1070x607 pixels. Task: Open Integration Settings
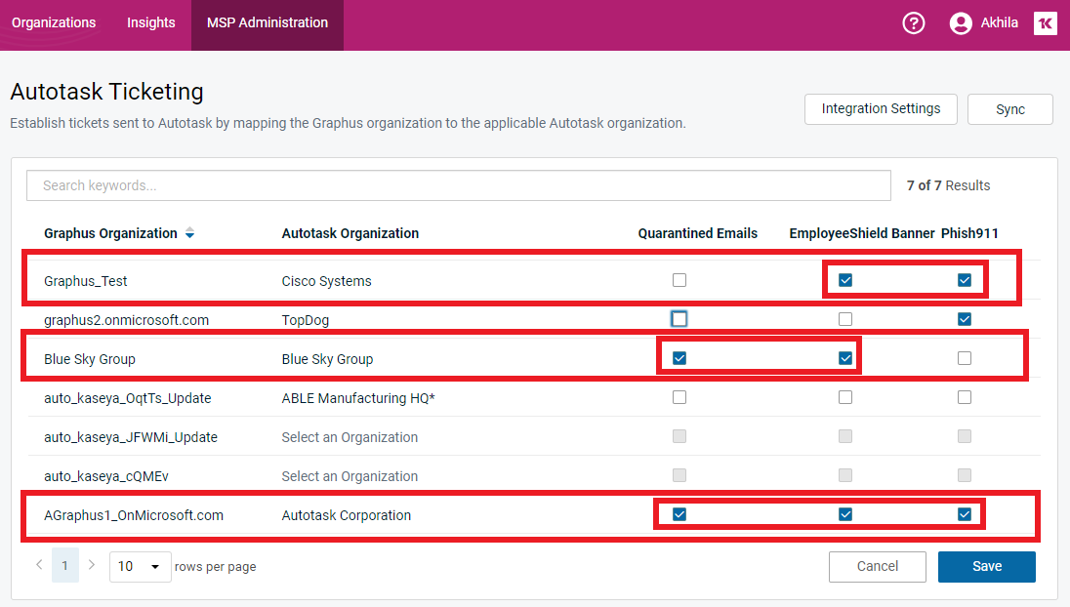pyautogui.click(x=881, y=109)
